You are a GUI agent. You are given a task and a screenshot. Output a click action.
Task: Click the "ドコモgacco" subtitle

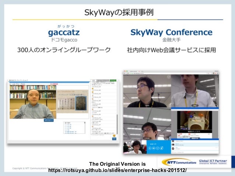click(64, 40)
